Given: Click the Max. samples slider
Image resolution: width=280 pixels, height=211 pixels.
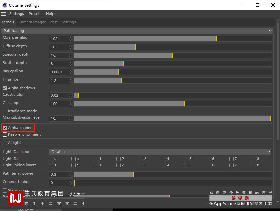Looking at the screenshot, I should tap(173, 39).
